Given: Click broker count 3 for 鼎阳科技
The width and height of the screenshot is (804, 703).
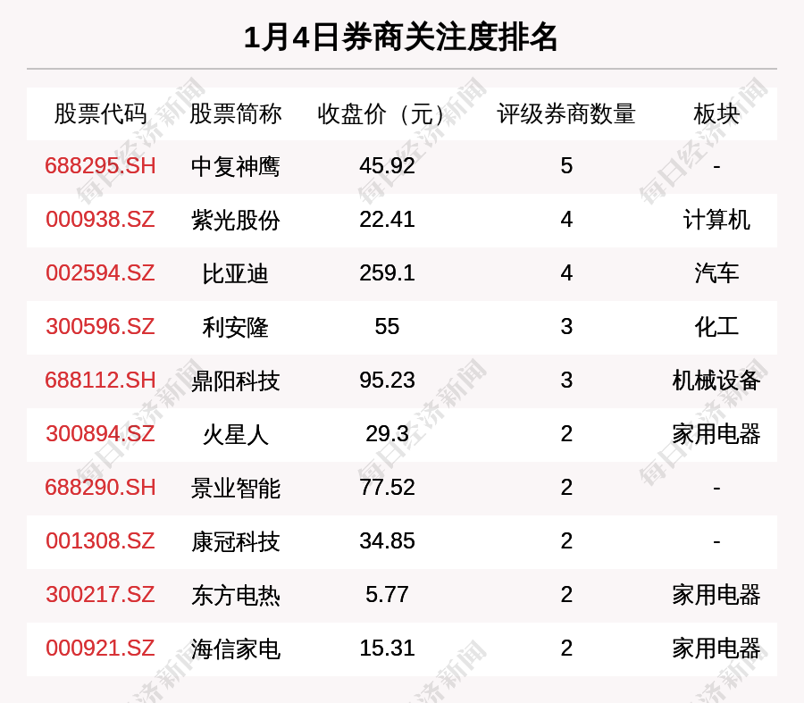Looking at the screenshot, I should (x=566, y=381).
